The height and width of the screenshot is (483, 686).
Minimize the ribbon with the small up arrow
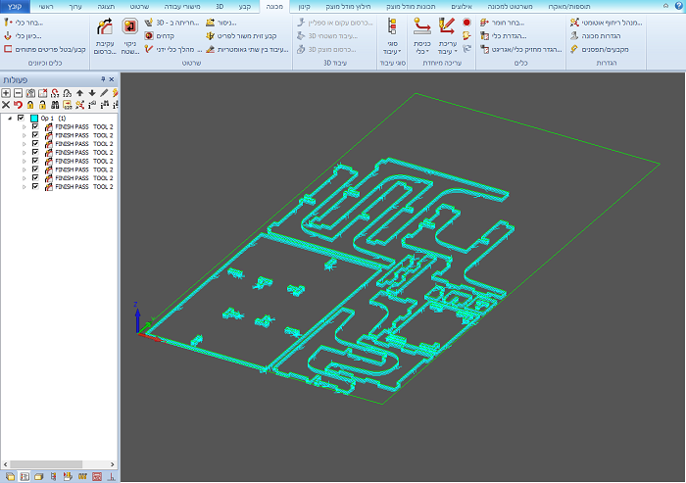pyautogui.click(x=665, y=6)
